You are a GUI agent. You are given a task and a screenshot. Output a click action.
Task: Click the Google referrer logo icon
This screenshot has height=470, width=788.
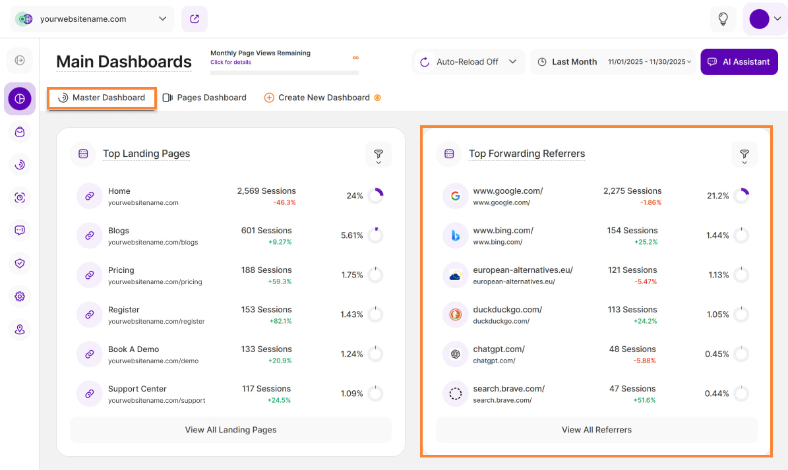point(455,196)
